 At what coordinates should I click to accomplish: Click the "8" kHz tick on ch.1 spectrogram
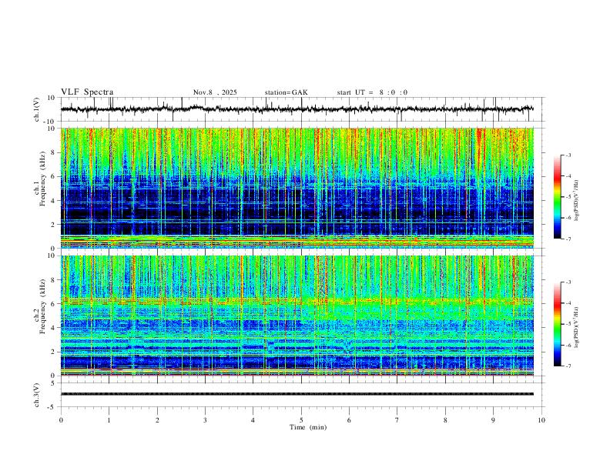[54, 152]
